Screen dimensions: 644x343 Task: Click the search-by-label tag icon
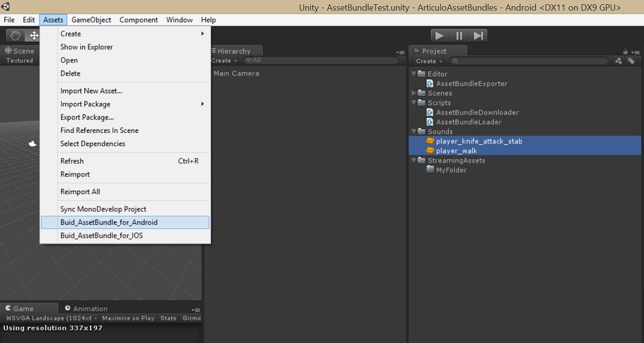[631, 61]
